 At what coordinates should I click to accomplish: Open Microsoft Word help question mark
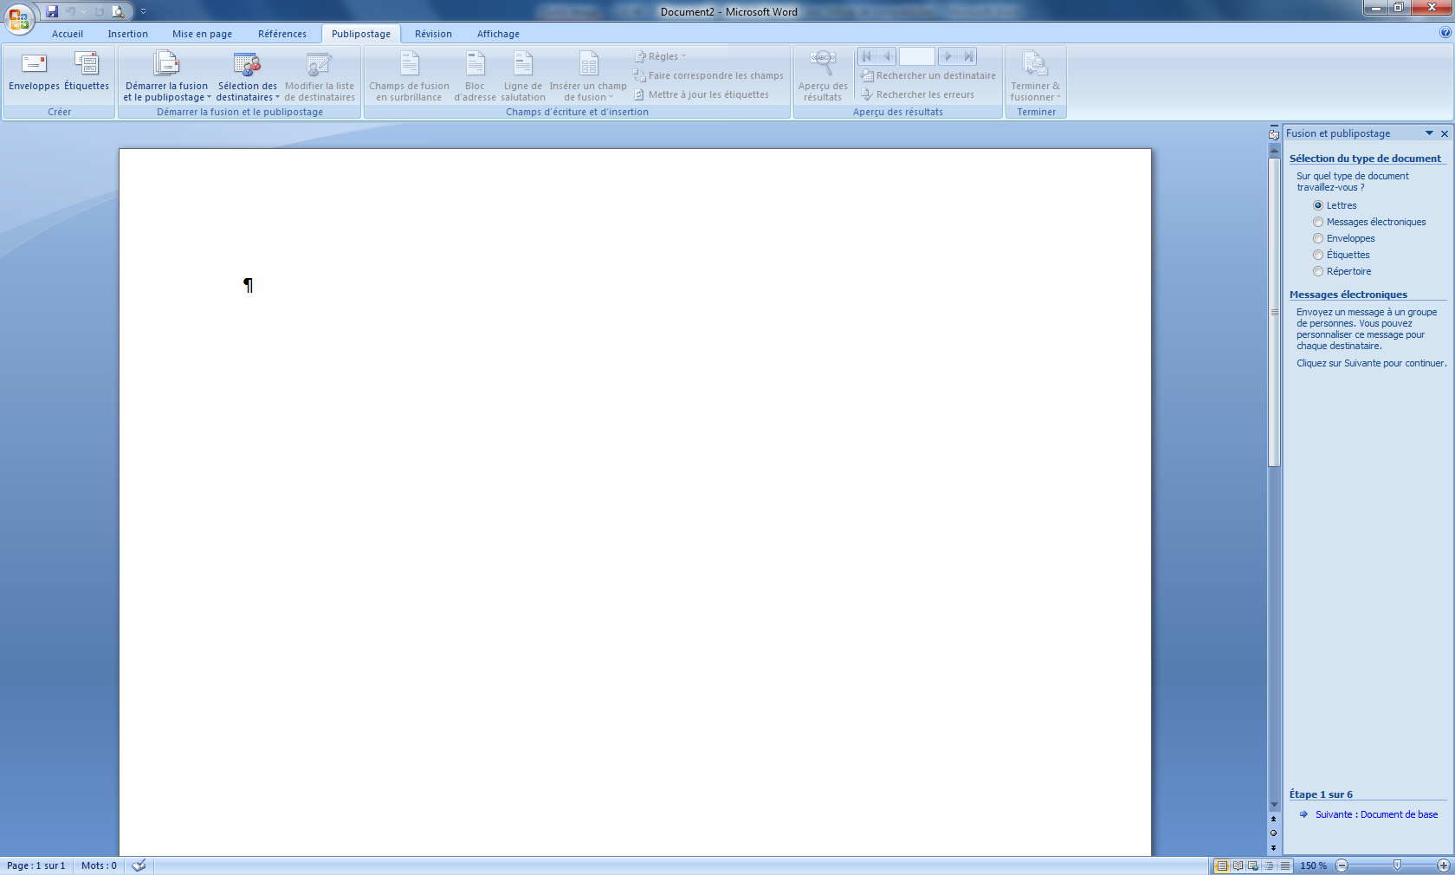point(1445,33)
